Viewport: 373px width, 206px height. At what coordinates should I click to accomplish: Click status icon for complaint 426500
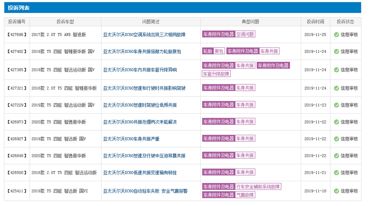[x=336, y=173]
